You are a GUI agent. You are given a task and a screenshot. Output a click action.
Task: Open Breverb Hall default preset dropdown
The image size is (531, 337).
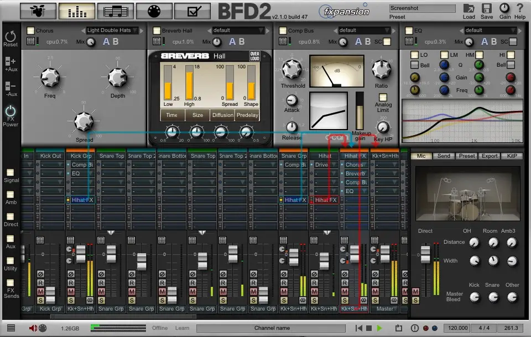[x=238, y=30]
